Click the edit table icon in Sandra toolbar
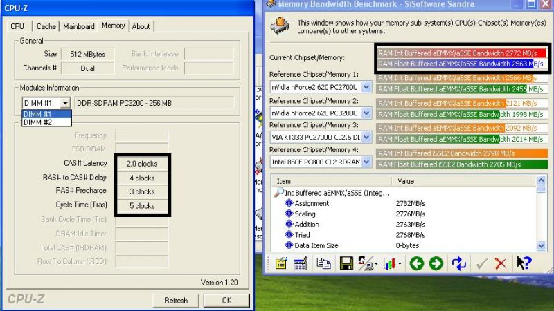This screenshot has width=554, height=311. coord(301,263)
